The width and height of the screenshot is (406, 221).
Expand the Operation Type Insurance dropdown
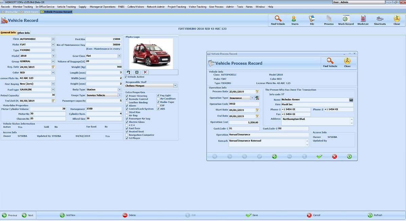(252, 98)
